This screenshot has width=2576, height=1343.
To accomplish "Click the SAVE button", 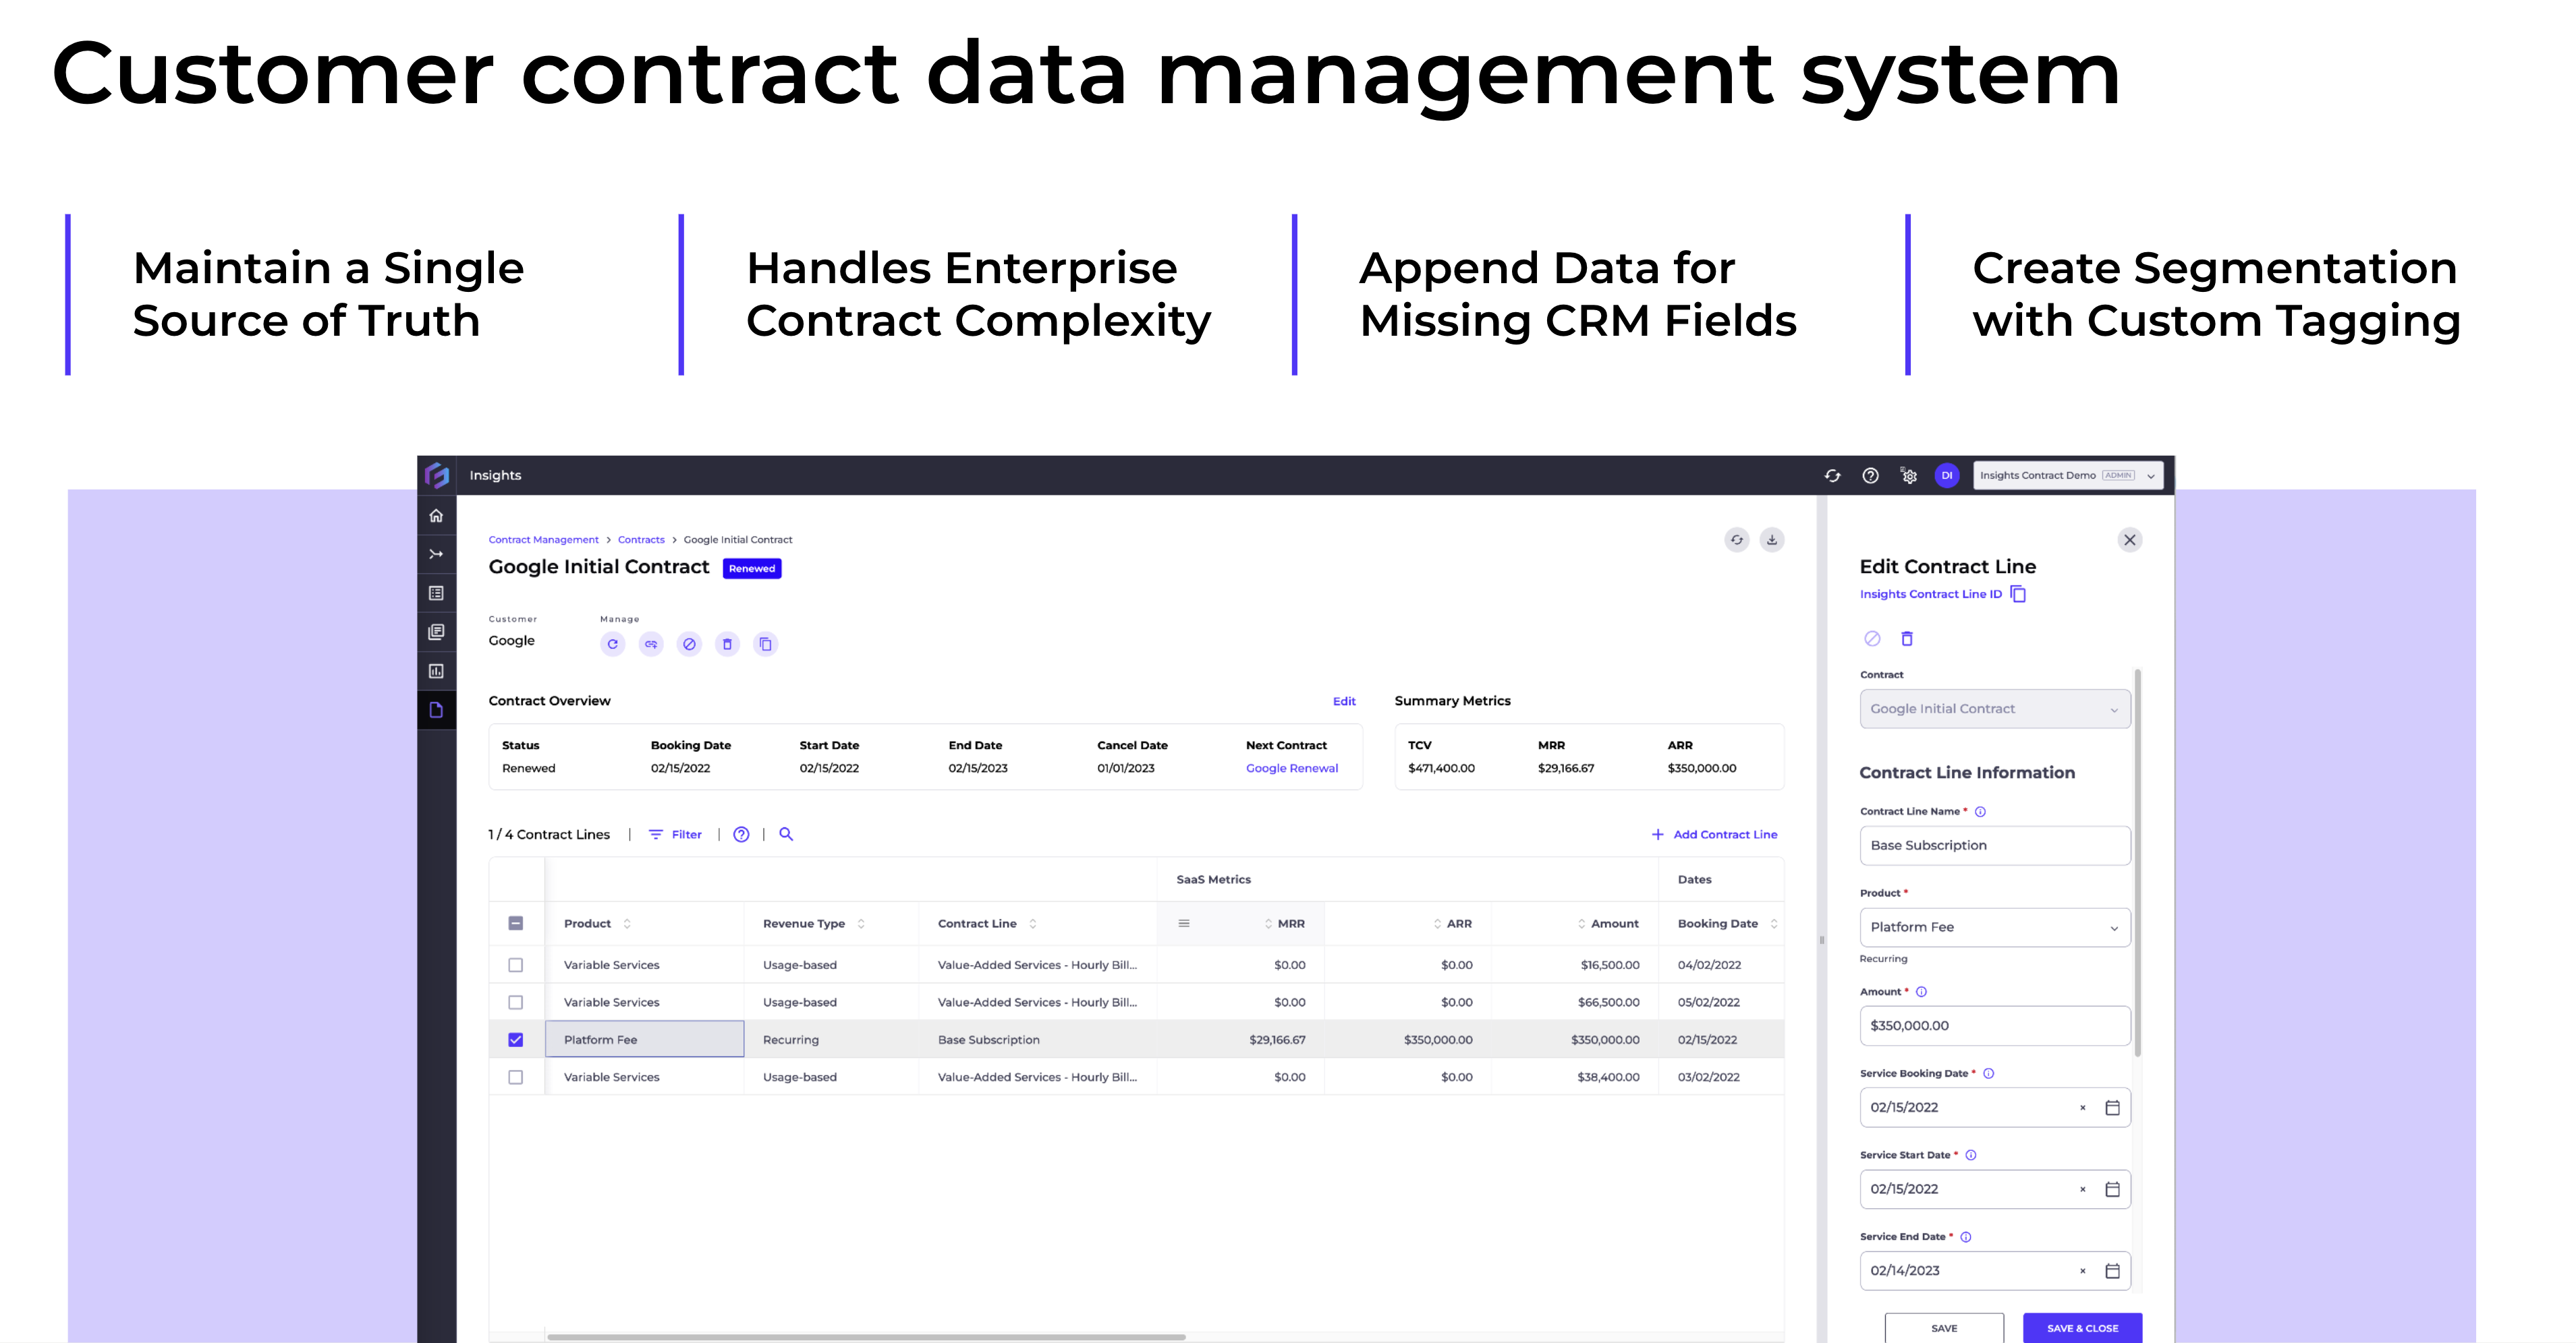I will [1944, 1327].
